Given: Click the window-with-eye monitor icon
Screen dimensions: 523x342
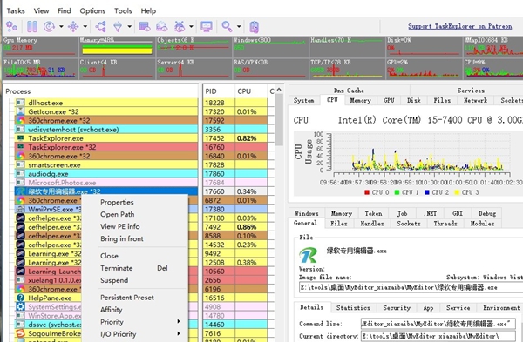Looking at the screenshot, I should (x=145, y=26).
